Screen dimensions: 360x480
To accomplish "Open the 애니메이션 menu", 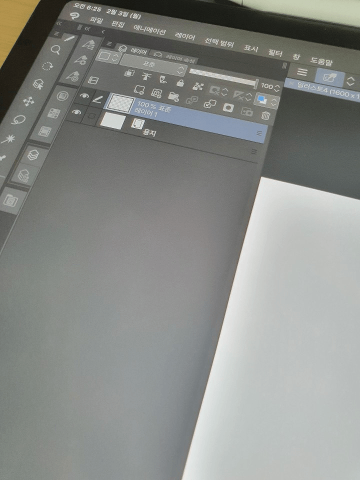I will pos(149,30).
